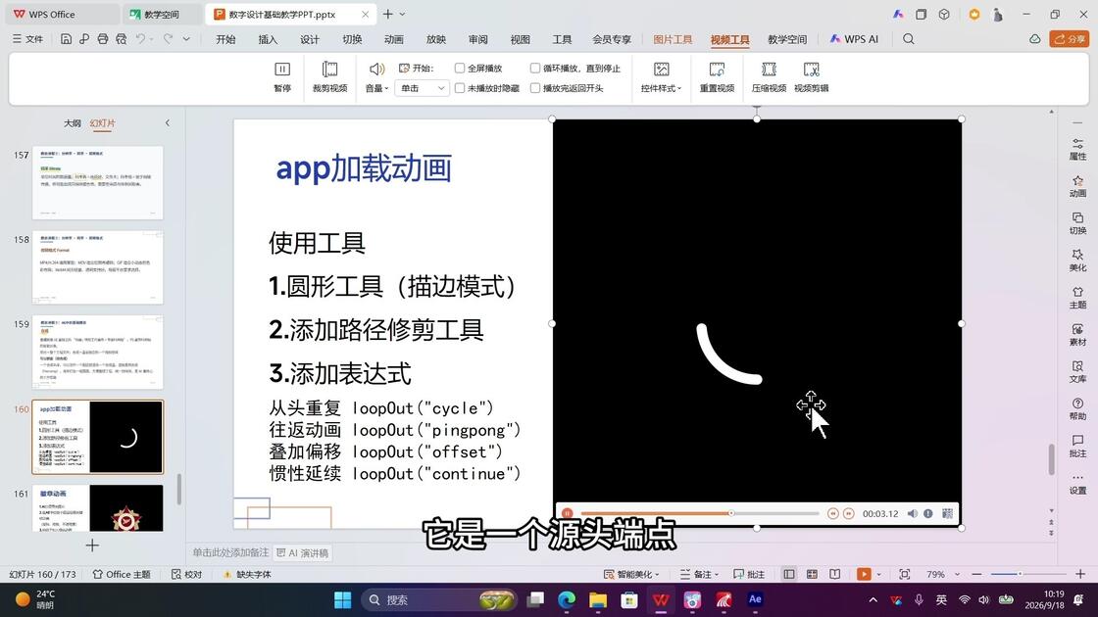Click the missing fonts (缺失字体) warning

click(246, 574)
